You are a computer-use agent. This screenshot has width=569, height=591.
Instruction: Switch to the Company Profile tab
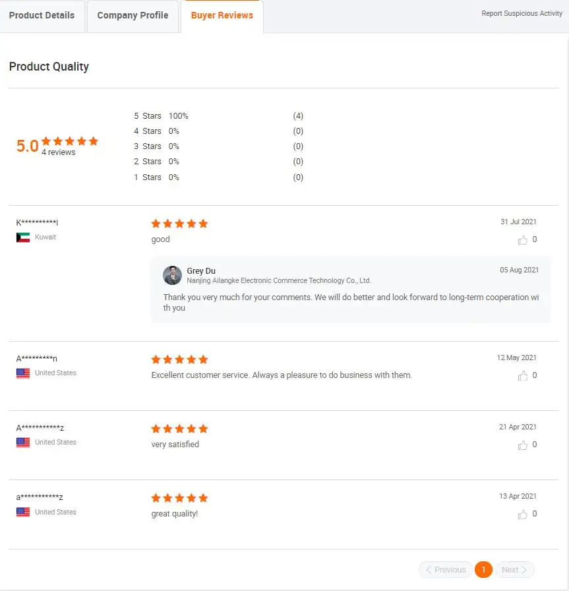(133, 16)
